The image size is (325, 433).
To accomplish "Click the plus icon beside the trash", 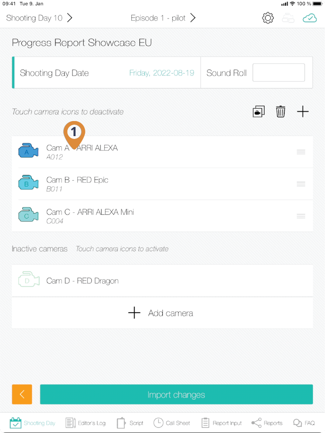I will (x=303, y=112).
